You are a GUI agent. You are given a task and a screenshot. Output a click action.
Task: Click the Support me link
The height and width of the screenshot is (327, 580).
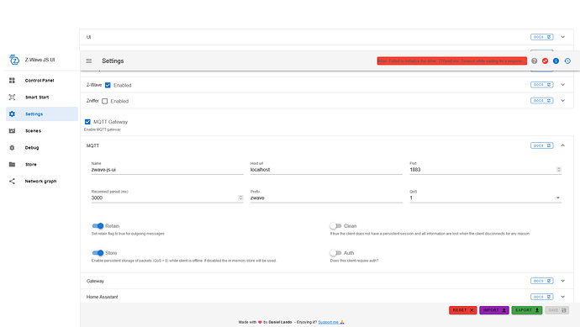(330, 322)
